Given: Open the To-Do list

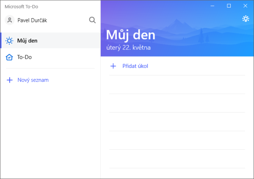Looking at the screenshot, I should (x=50, y=57).
